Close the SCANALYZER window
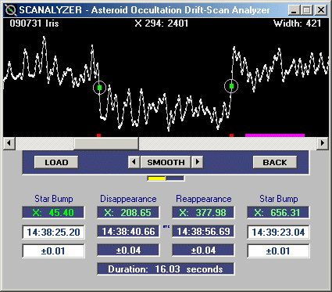This screenshot has height=292, width=332. click(x=321, y=10)
